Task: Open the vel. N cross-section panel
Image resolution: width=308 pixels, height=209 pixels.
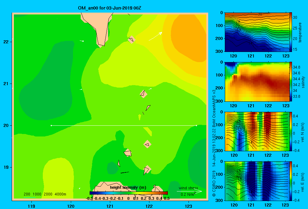Action: (257, 131)
